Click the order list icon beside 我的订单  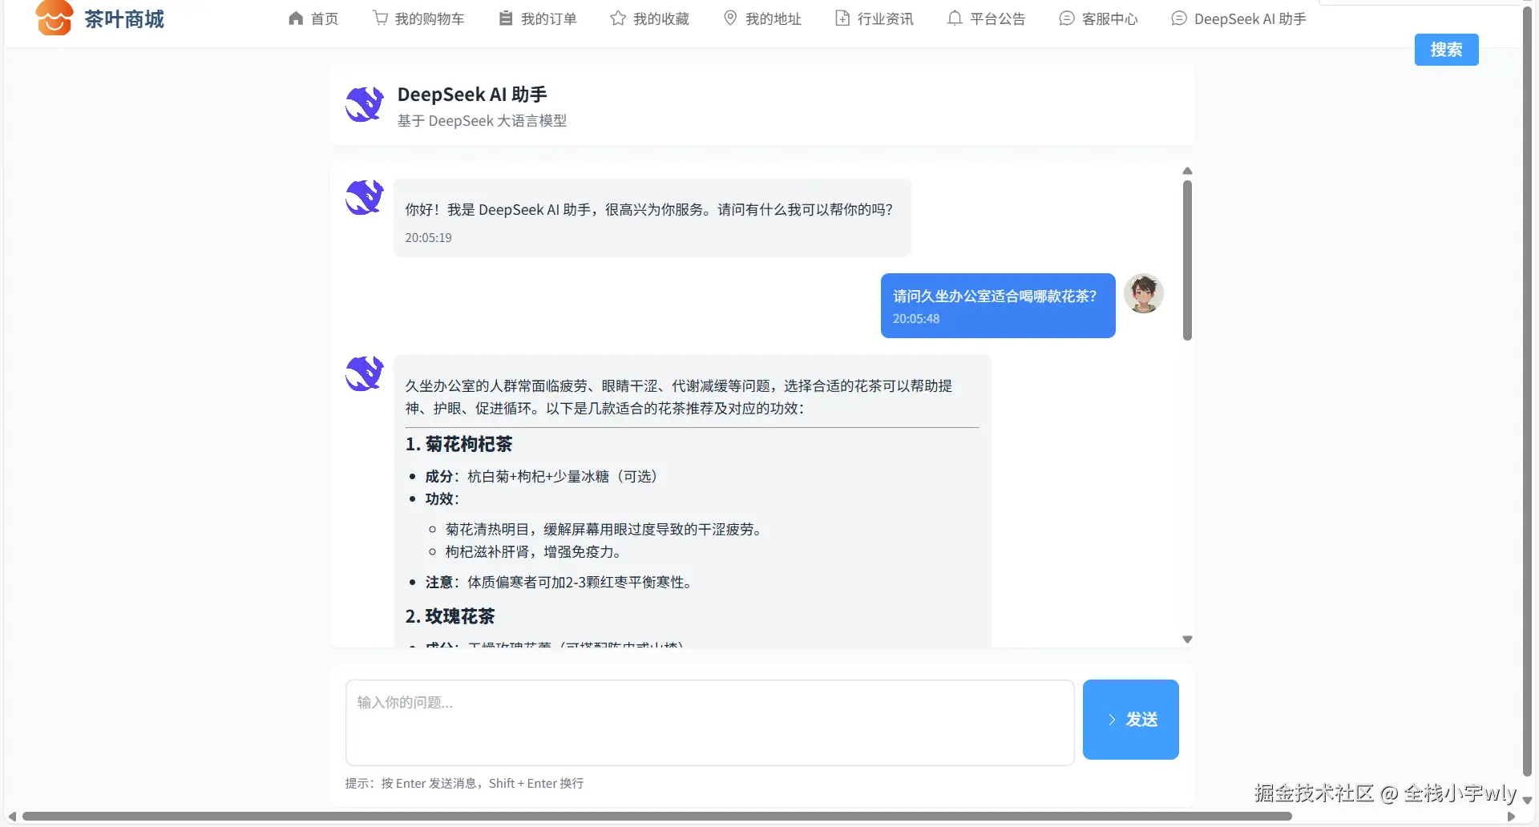tap(506, 18)
